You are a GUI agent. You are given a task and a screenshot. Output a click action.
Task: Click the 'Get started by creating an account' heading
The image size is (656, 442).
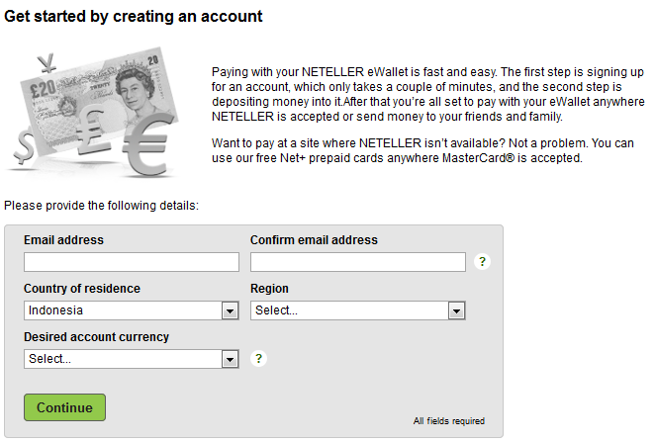134,17
